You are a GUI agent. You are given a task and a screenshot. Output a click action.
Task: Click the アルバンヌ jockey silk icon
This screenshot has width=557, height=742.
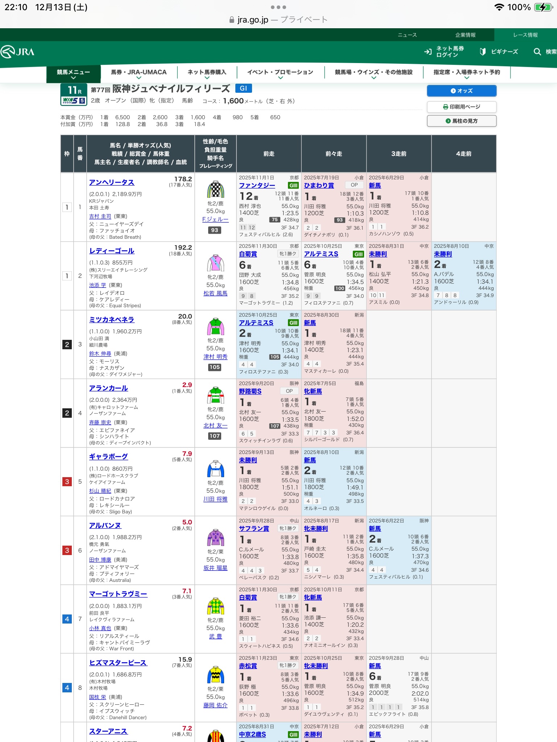(215, 538)
